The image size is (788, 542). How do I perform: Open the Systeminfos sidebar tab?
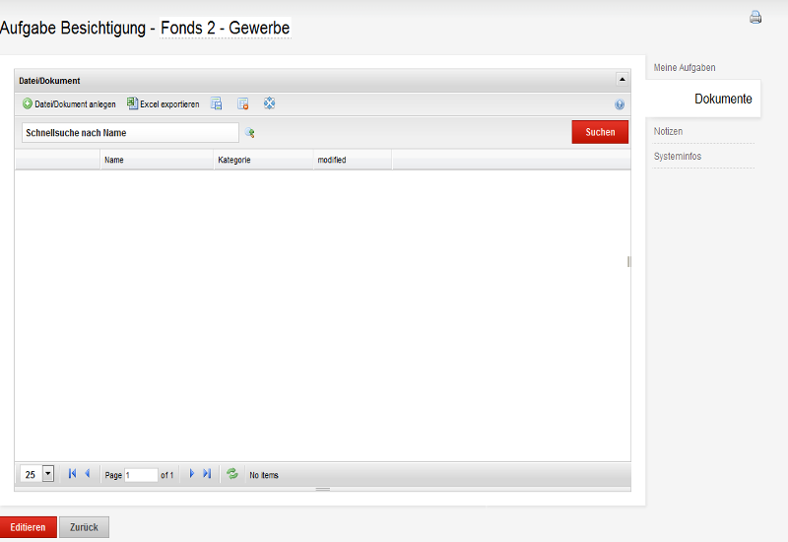click(678, 157)
